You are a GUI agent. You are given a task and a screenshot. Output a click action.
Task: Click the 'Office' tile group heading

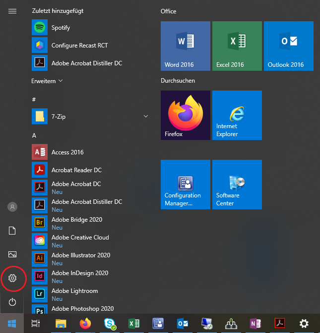pyautogui.click(x=168, y=11)
